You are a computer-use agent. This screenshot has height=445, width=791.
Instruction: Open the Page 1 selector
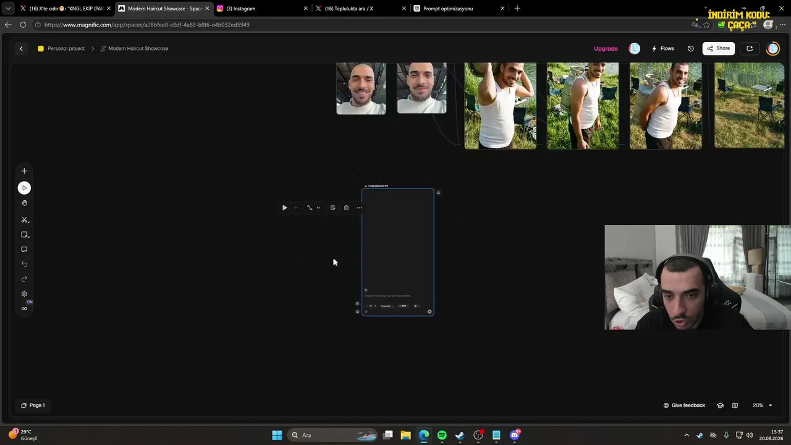point(33,405)
